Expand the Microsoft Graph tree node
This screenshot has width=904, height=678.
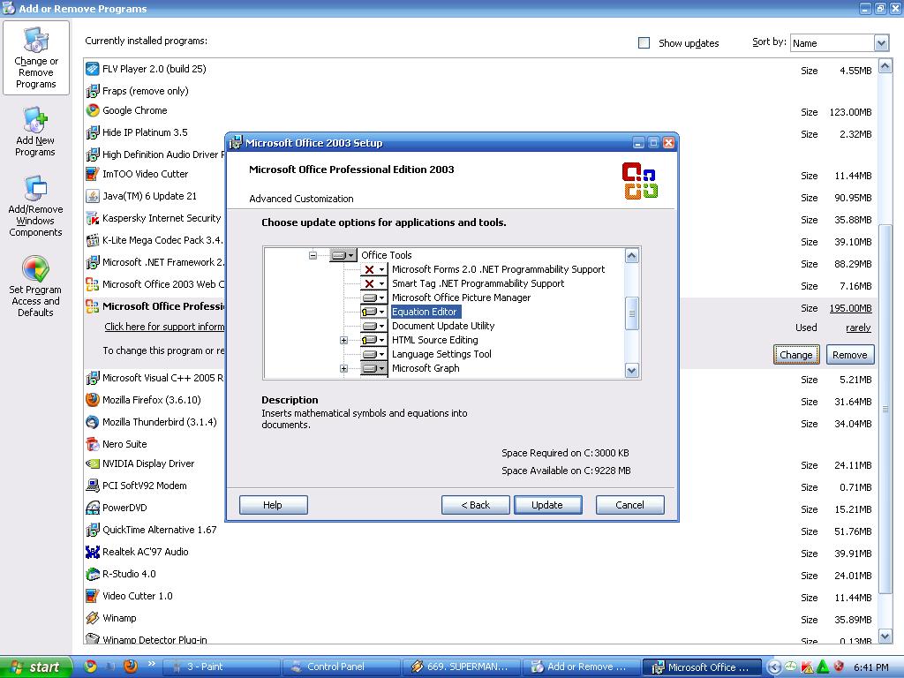tap(343, 368)
